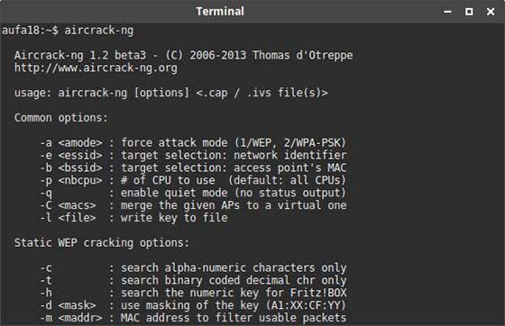Click the http://www.aircrack-ng.org URL
The image size is (505, 326).
96,68
